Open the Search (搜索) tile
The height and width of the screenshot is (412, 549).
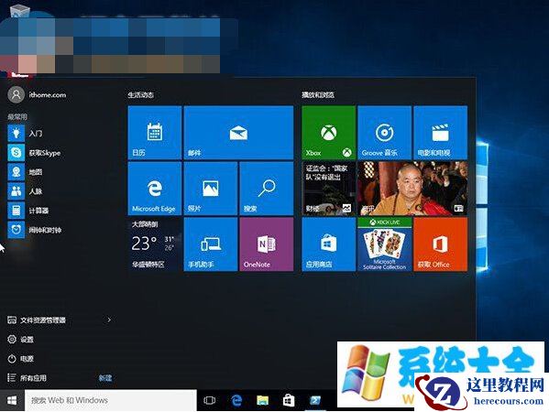267,189
